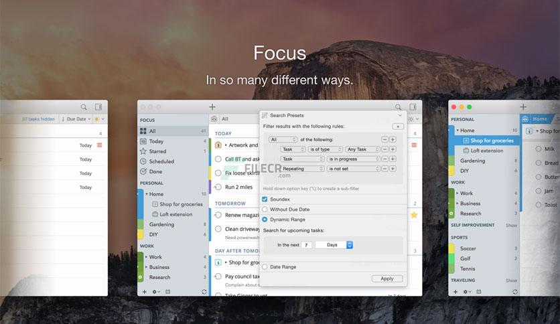Complete the Call BT task circle

[218, 159]
